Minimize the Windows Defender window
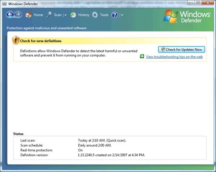 pyautogui.click(x=191, y=3)
